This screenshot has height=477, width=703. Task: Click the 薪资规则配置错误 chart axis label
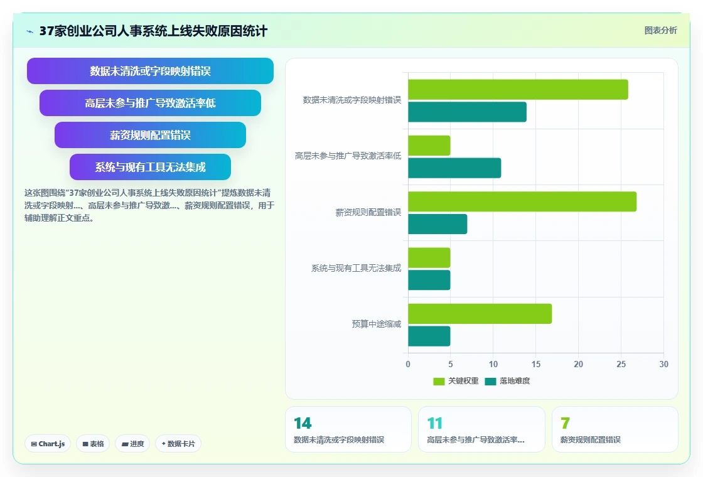tap(368, 213)
